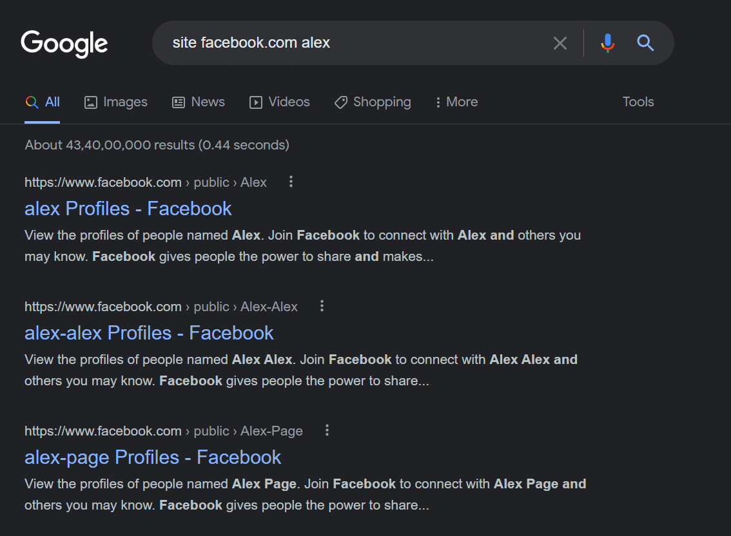Click the Google logo
The height and width of the screenshot is (536, 731).
tap(64, 44)
